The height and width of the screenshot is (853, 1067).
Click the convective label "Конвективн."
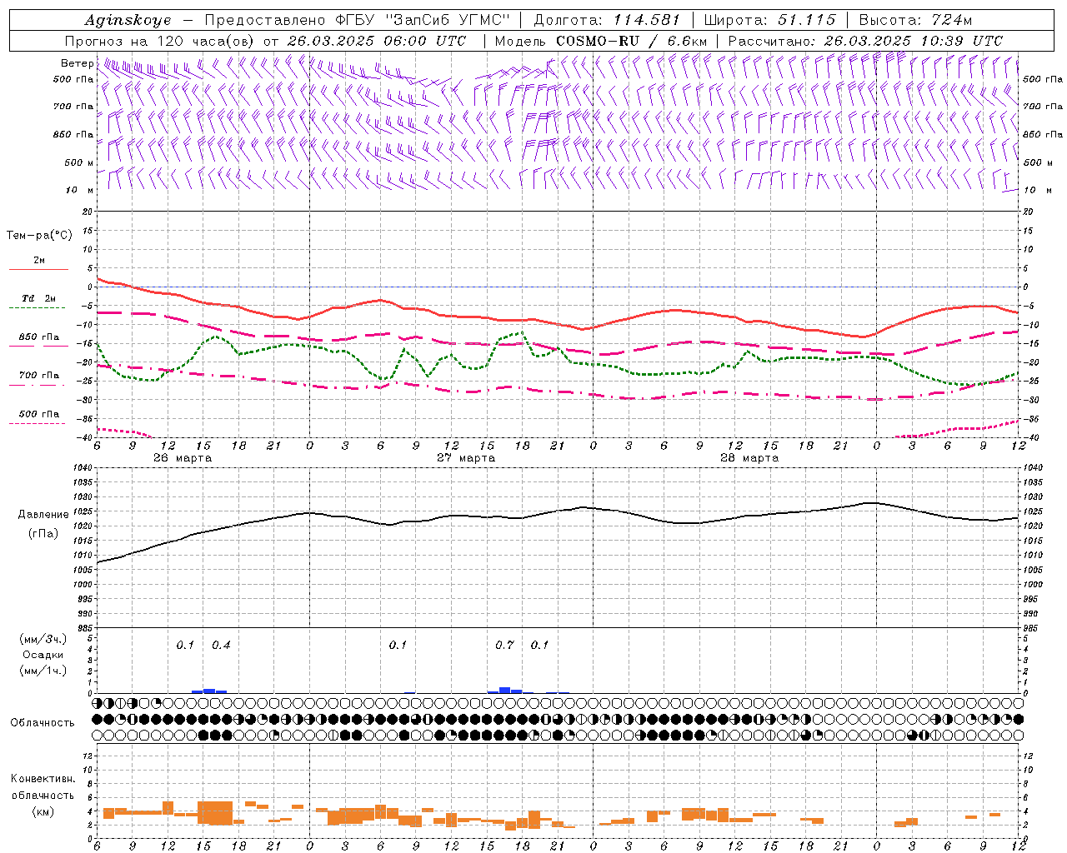coord(43,779)
